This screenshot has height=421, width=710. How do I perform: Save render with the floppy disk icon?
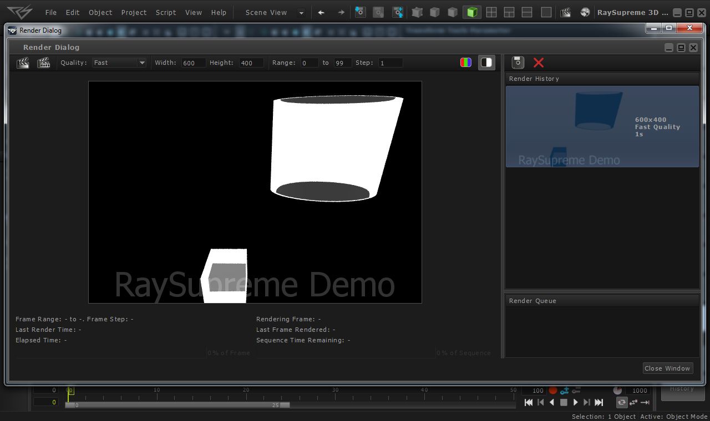pyautogui.click(x=518, y=63)
